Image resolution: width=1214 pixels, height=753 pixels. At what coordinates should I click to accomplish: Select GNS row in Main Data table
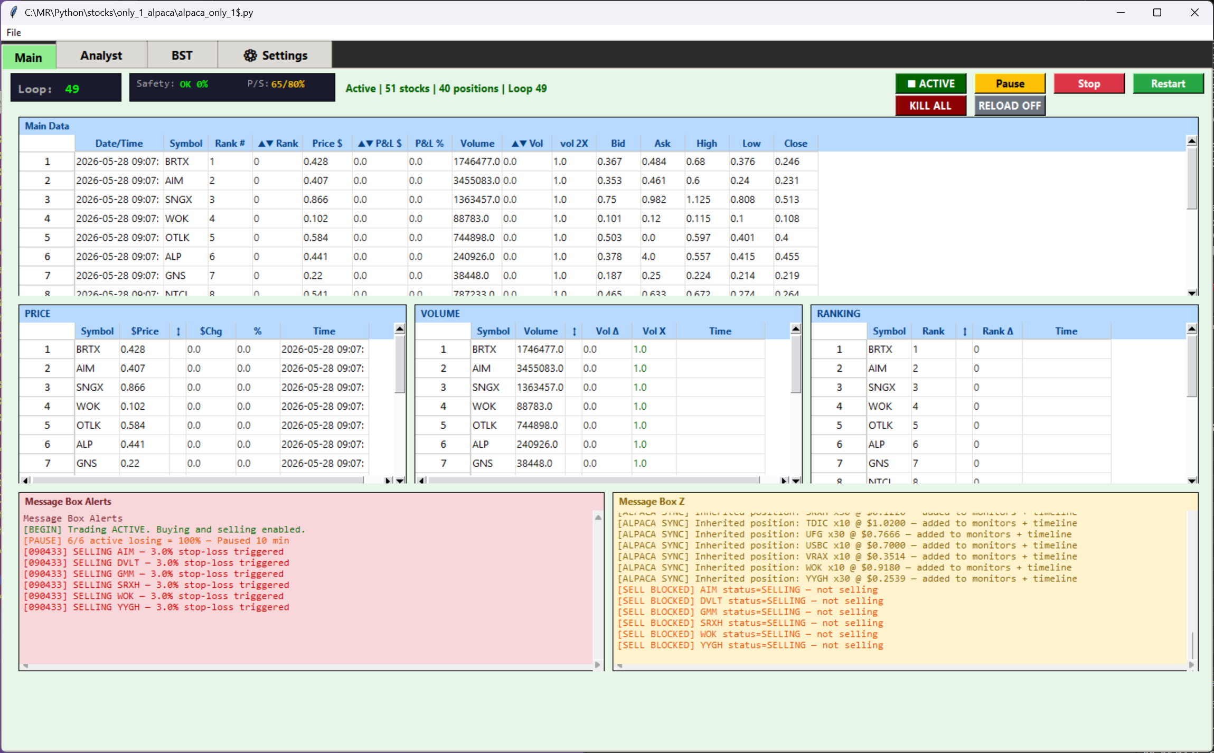(419, 276)
